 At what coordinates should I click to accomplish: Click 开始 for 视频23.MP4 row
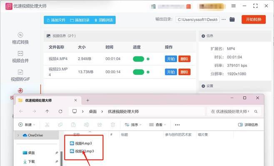[x=171, y=72]
